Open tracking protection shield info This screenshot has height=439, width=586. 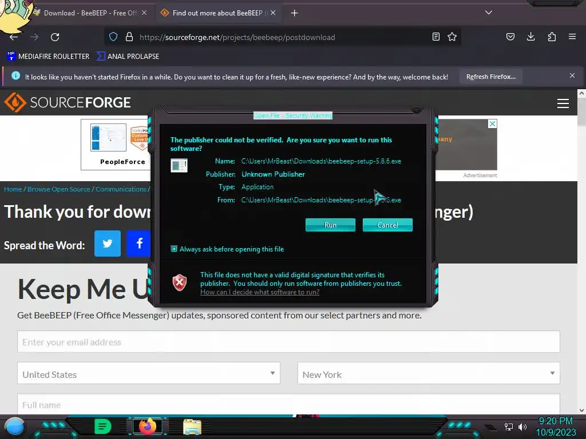pos(113,37)
